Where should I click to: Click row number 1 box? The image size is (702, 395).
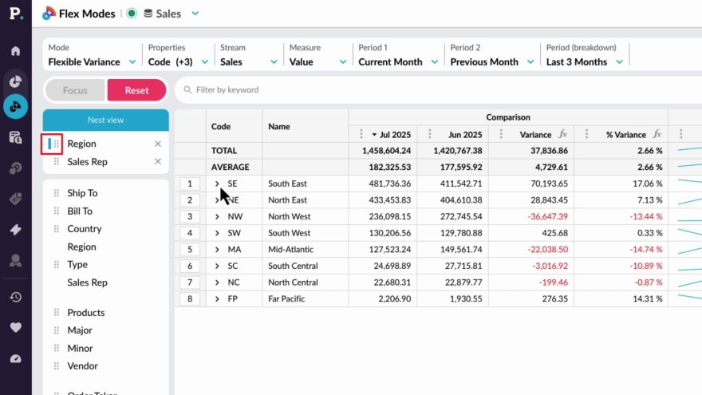190,184
